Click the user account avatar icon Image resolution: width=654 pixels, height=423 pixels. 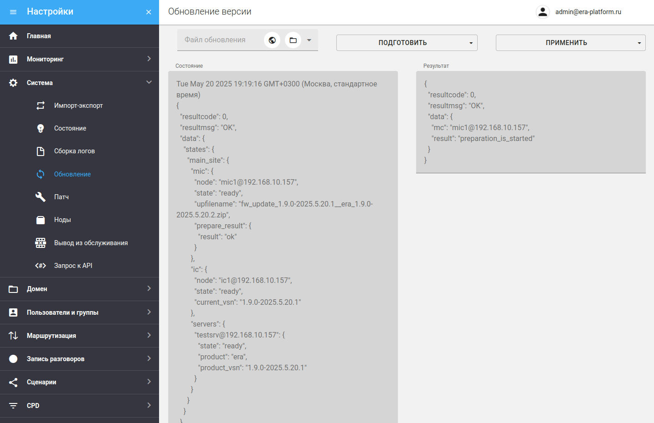coord(542,12)
